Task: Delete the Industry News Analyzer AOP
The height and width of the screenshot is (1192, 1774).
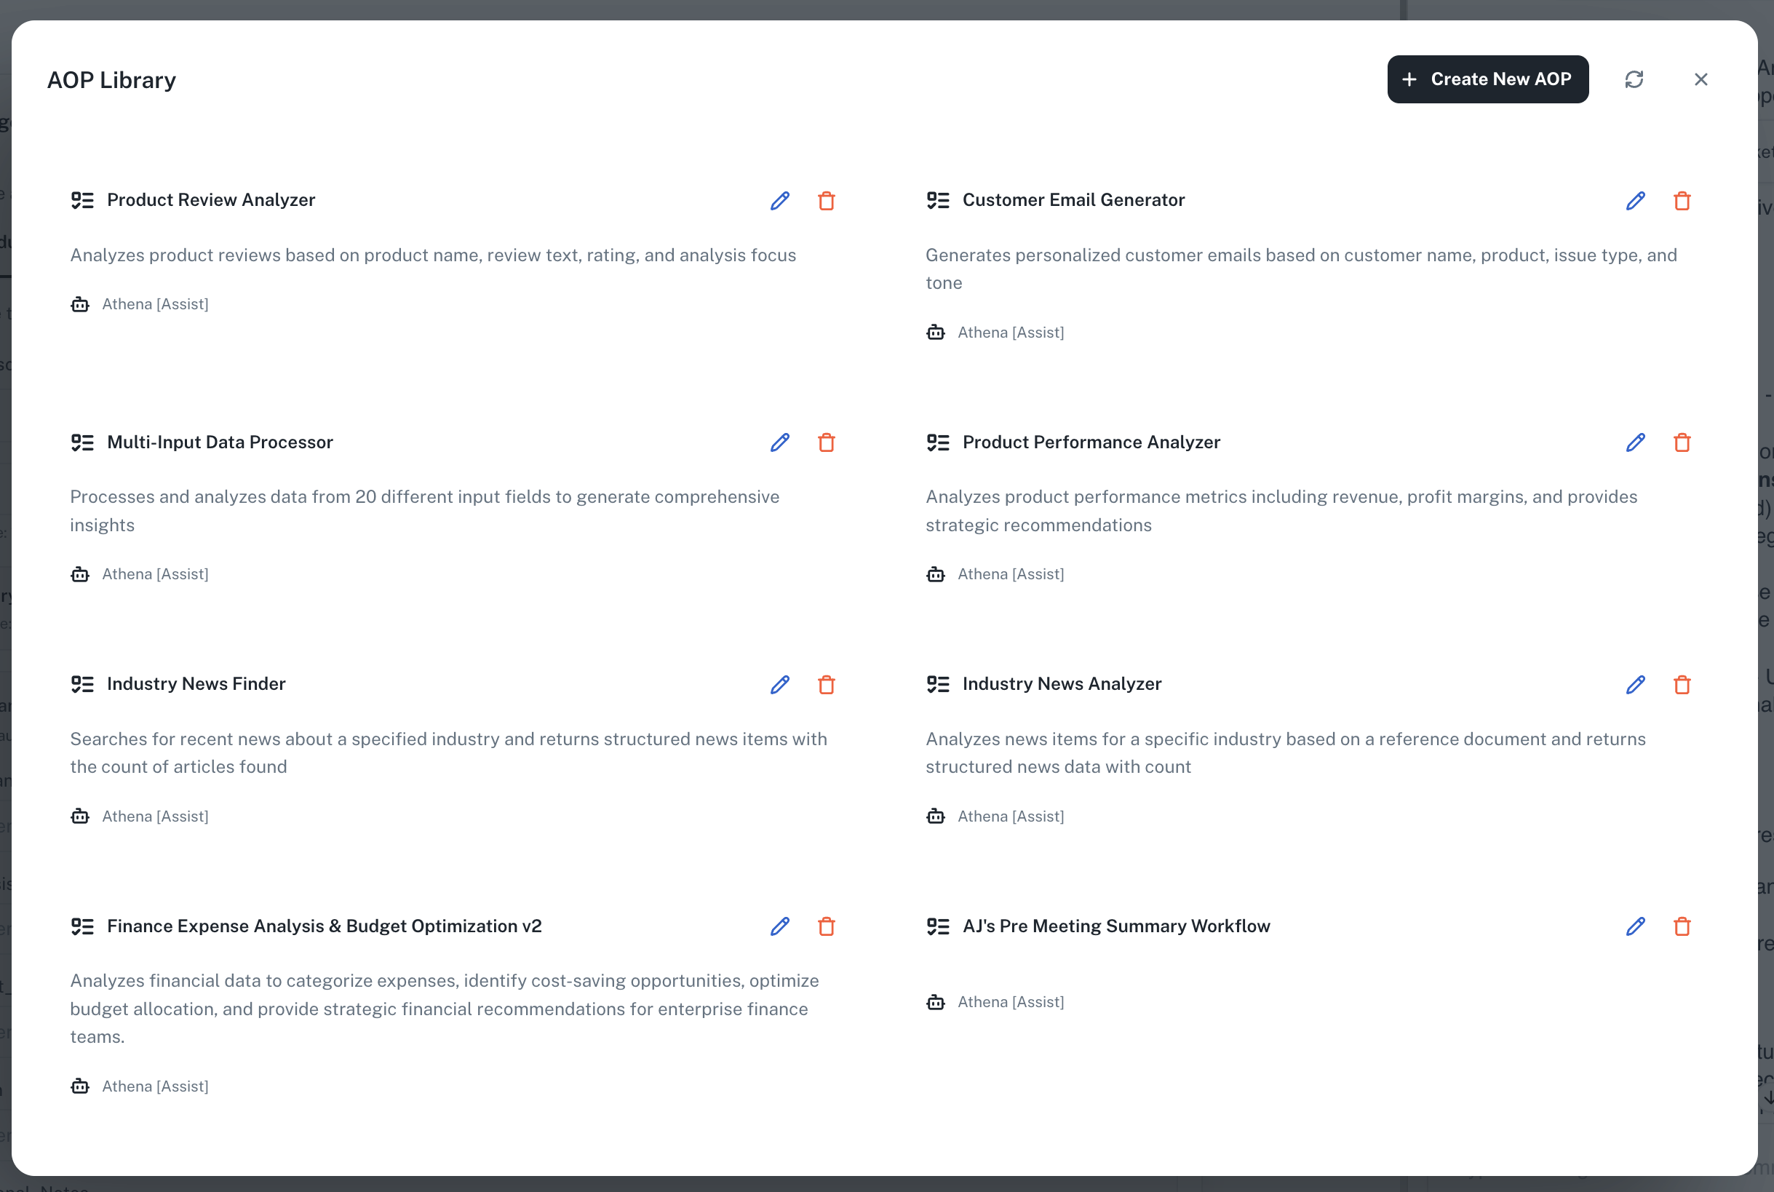Action: coord(1682,684)
